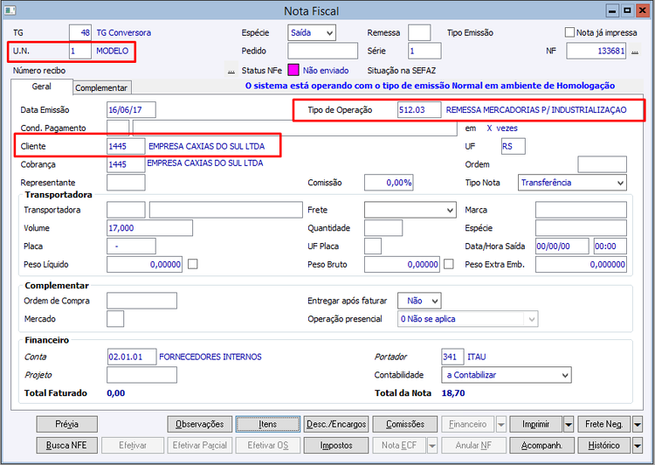
Task: Click the Data Emissão date field
Action: (131, 110)
